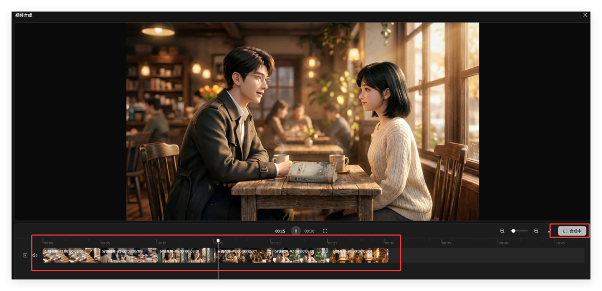Viewport: 602px width, 291px height.
Task: Click the fit-timeline icon beside zoom in
Action: [x=548, y=231]
